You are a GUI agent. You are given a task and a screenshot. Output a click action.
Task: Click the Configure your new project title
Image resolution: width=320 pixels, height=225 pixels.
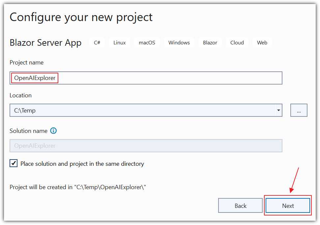point(81,17)
